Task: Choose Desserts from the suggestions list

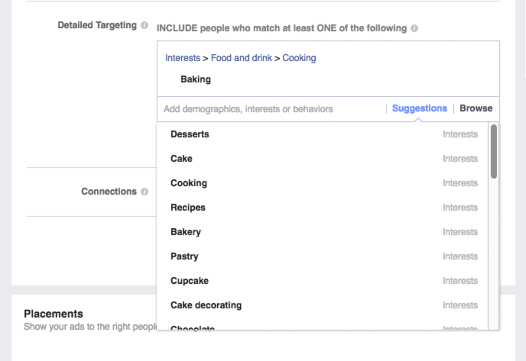Action: 190,134
